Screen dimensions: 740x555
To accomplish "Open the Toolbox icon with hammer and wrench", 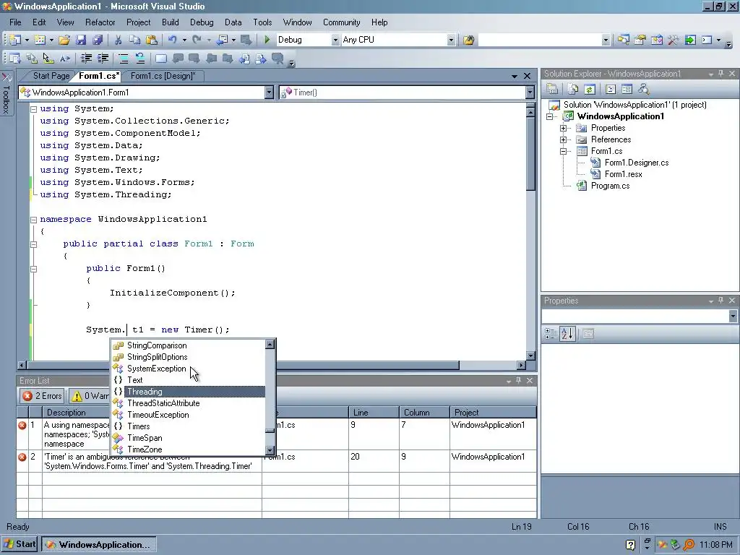I will [673, 40].
